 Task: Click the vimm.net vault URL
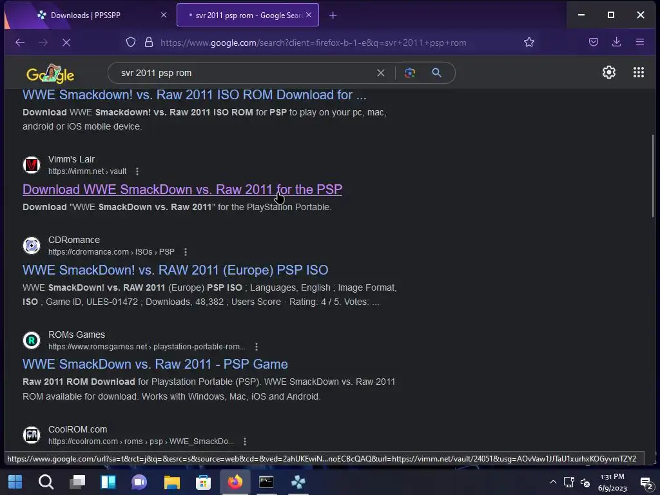click(x=87, y=171)
